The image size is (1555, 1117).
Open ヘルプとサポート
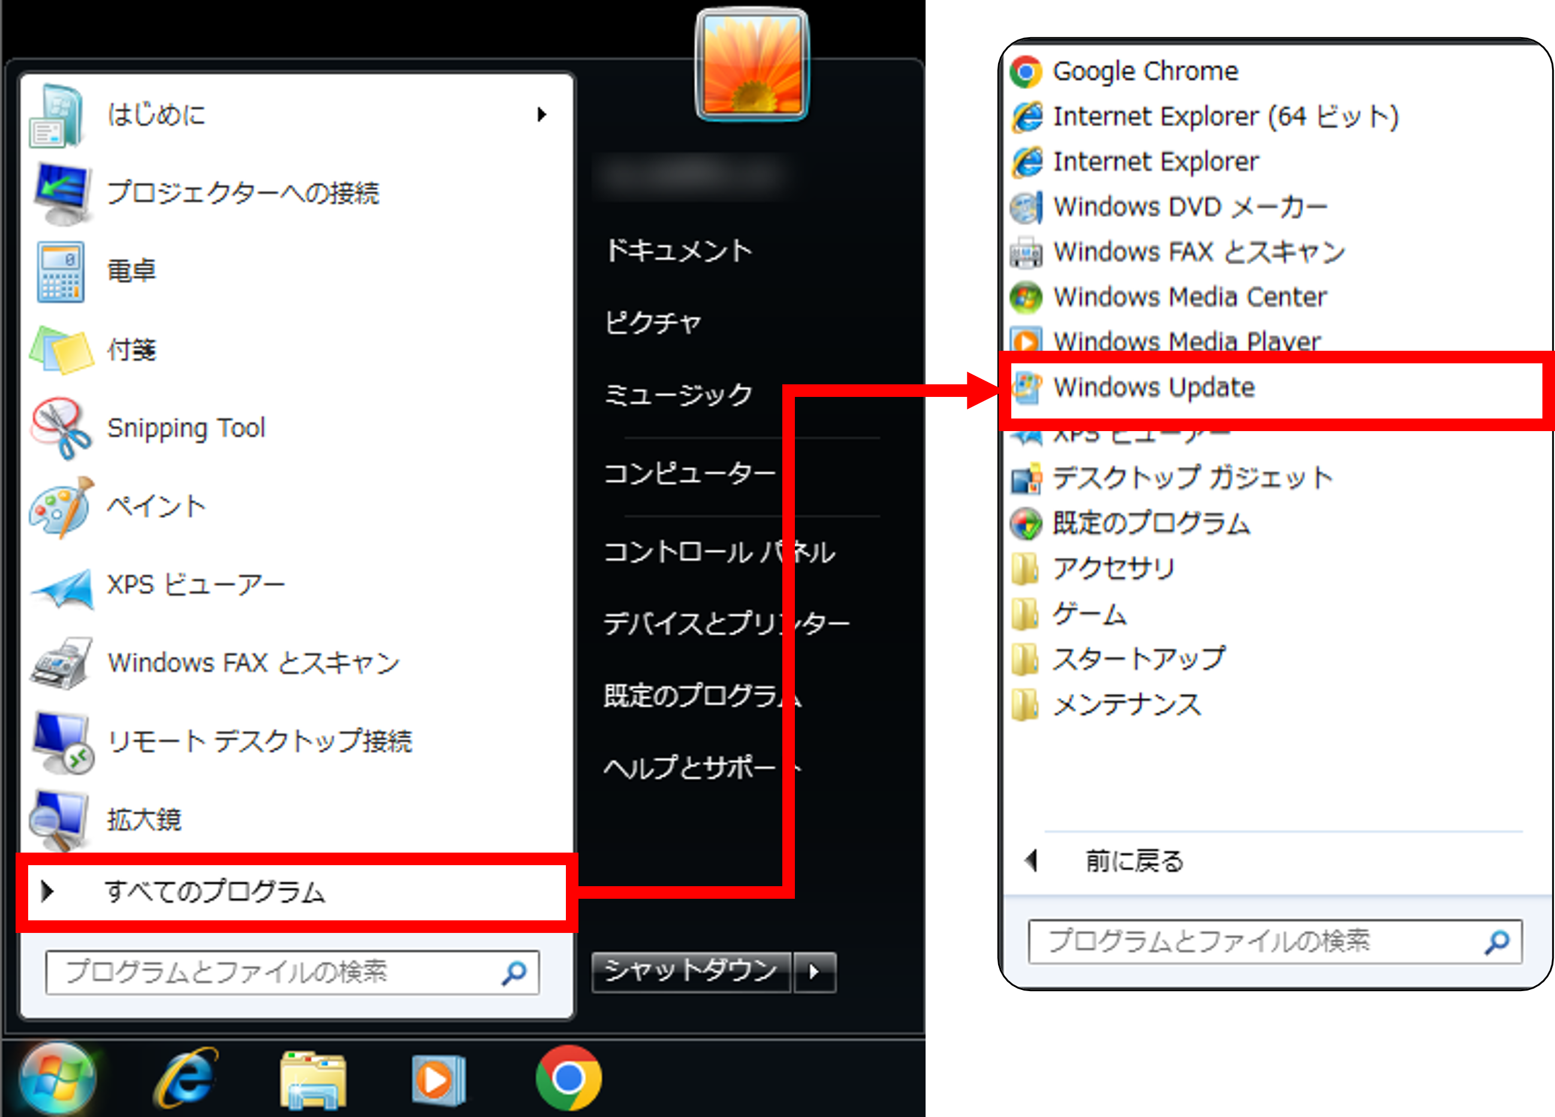tap(702, 768)
